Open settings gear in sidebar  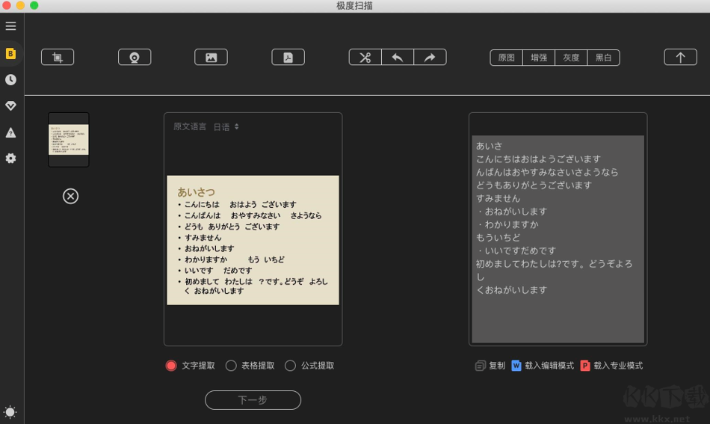(11, 158)
